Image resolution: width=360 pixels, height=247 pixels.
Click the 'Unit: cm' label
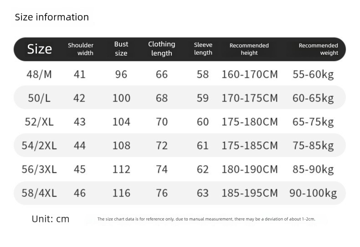coord(51,219)
